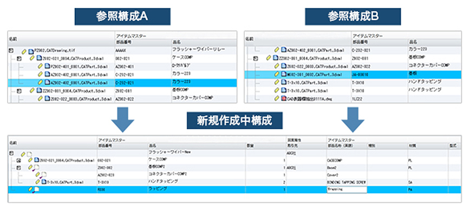Click the 取引先 column header
The width and height of the screenshot is (470, 211).
292,146
